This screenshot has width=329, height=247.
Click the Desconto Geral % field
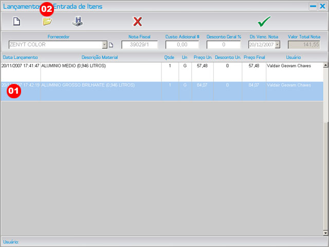(x=223, y=45)
